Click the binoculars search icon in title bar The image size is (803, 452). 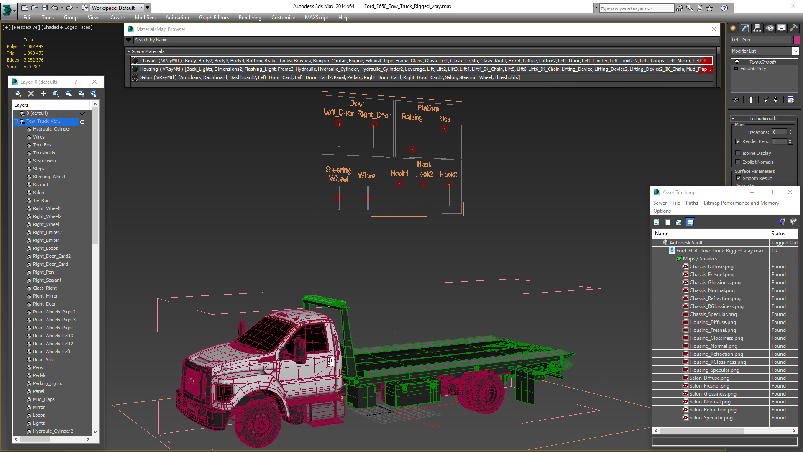coord(679,8)
